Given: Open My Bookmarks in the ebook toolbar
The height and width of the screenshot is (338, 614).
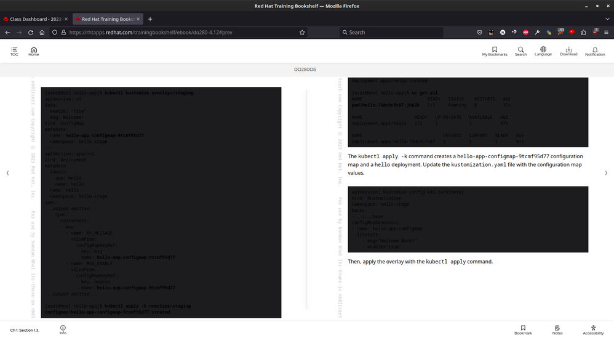Looking at the screenshot, I should tap(495, 51).
